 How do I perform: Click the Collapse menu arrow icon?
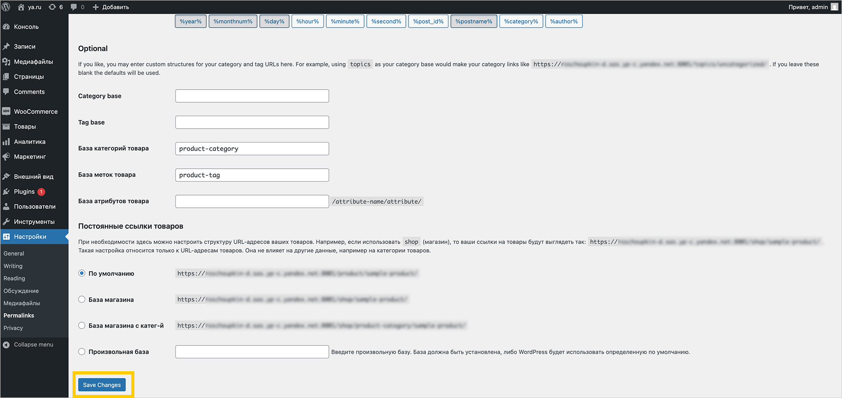pyautogui.click(x=6, y=345)
